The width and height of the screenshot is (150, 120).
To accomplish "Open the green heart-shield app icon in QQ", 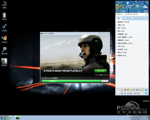I will tap(140, 90).
